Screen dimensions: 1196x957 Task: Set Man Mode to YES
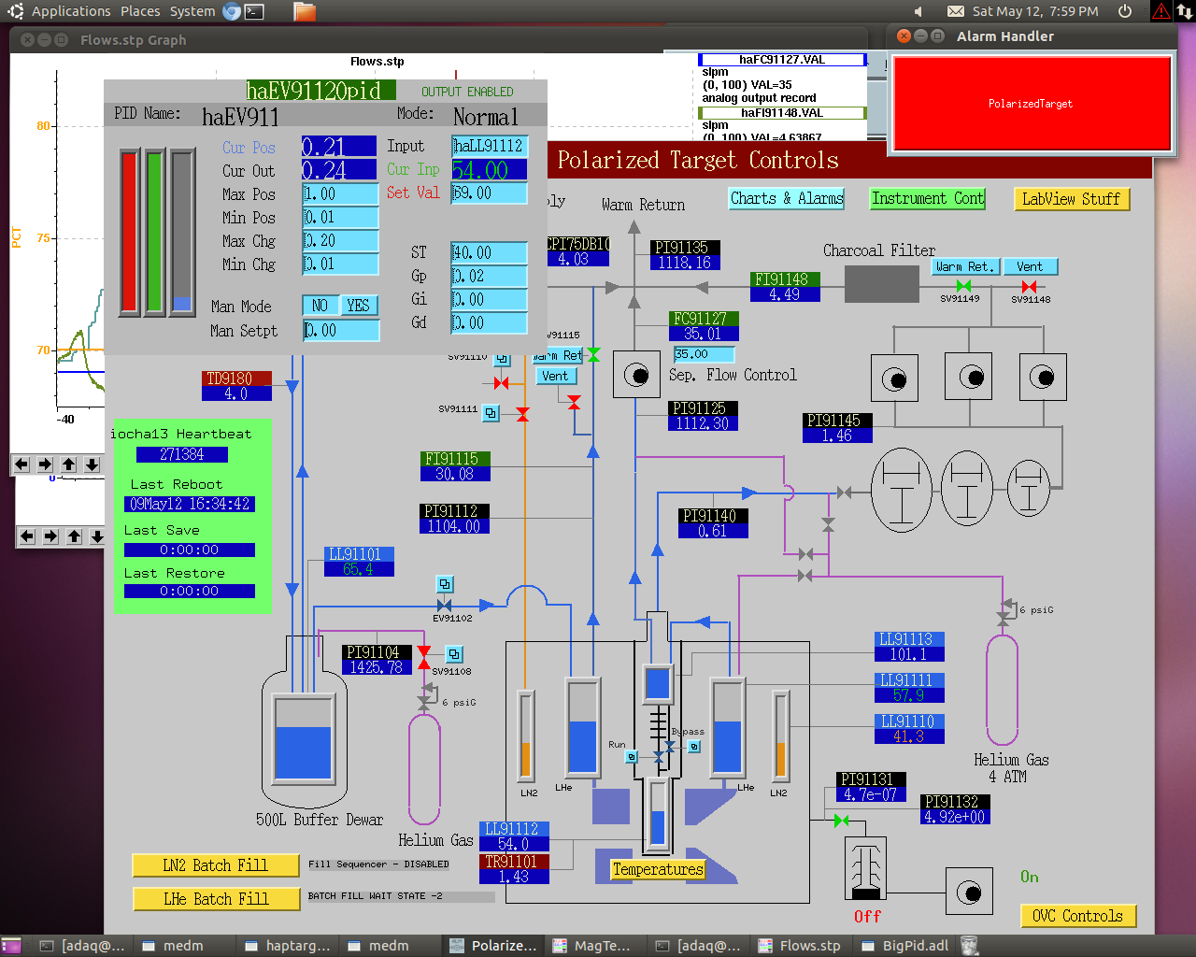pyautogui.click(x=358, y=306)
